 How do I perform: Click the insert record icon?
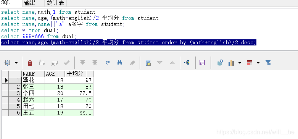[x=42, y=63]
